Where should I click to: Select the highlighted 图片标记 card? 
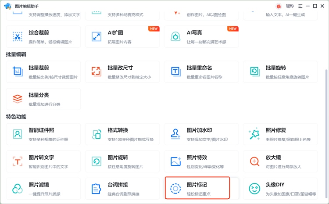[x=197, y=188]
